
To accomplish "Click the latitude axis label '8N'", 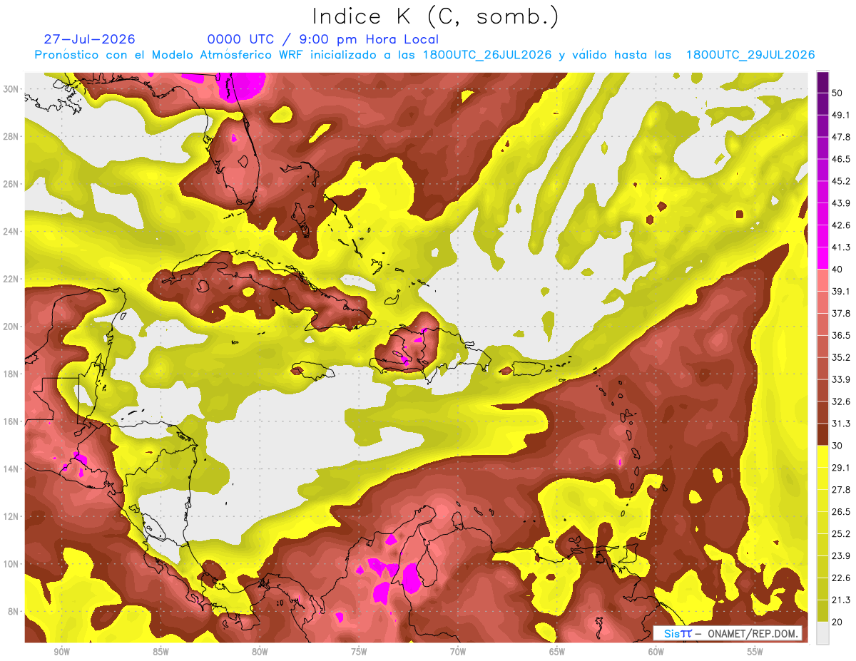I will [14, 611].
